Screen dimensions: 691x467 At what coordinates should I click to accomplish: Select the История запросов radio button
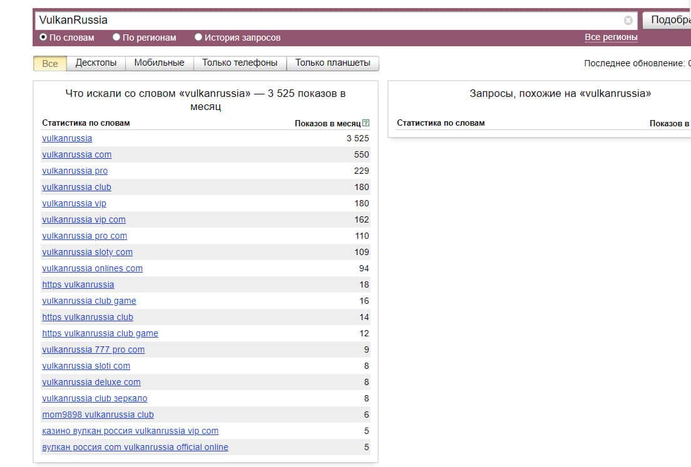pos(198,38)
